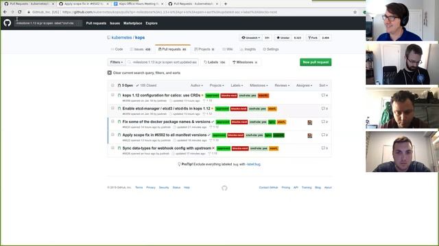
Task: Click the browser address bar
Action: coord(187,12)
